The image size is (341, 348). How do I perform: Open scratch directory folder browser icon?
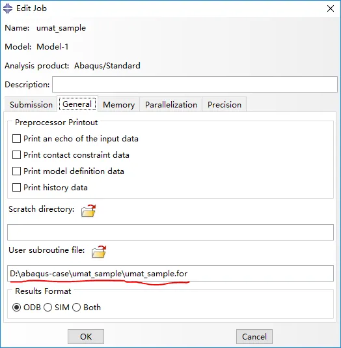[x=89, y=210]
